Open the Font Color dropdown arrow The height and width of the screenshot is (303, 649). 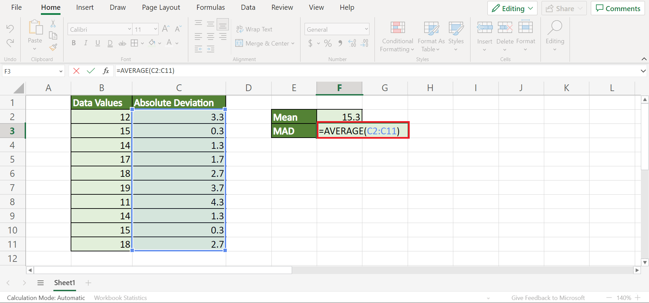click(x=177, y=43)
